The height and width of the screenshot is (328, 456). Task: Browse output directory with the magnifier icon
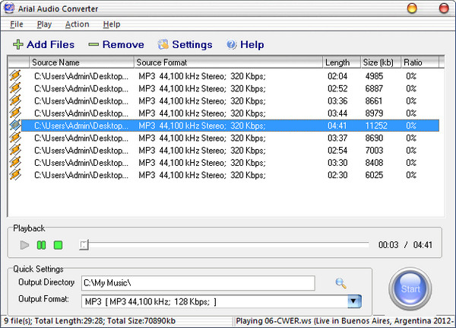tap(340, 284)
